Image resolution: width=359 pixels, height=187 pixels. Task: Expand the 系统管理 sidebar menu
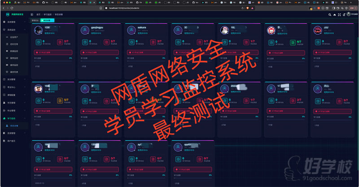coord(14,22)
